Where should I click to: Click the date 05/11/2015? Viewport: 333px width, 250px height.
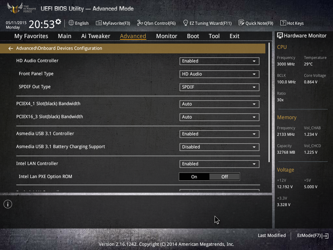pos(16,22)
